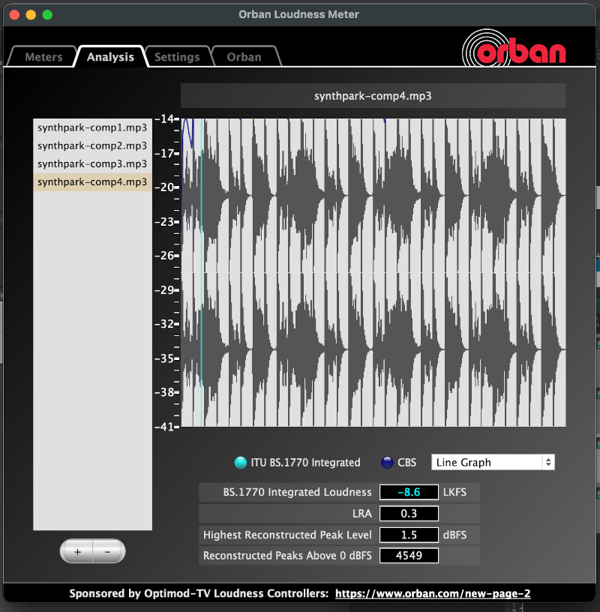Click the LRA value field
The height and width of the screenshot is (612, 600).
pos(409,514)
